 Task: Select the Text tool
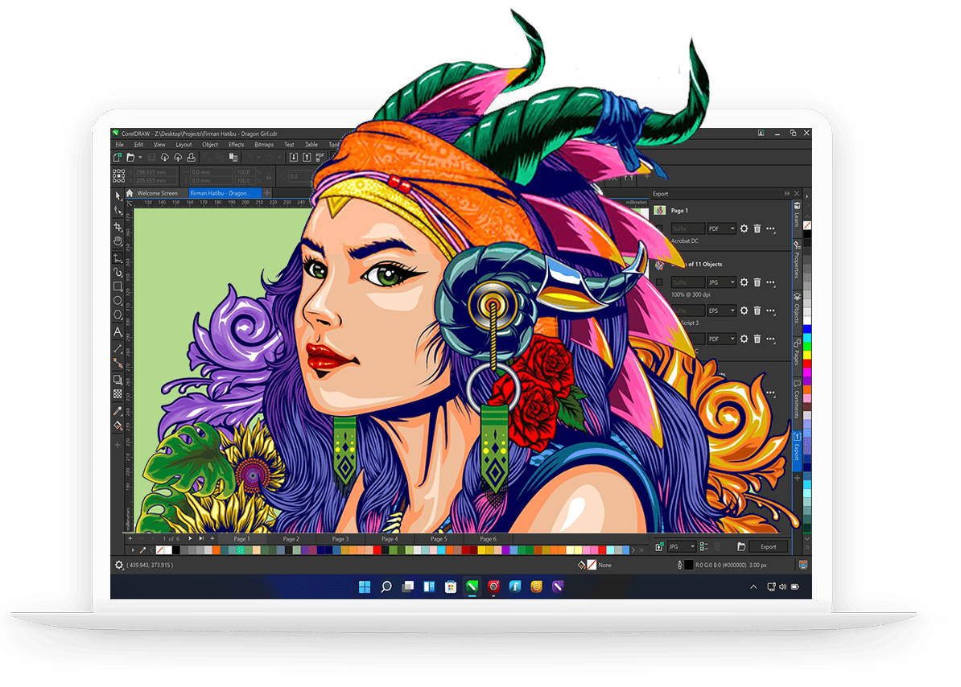118,332
